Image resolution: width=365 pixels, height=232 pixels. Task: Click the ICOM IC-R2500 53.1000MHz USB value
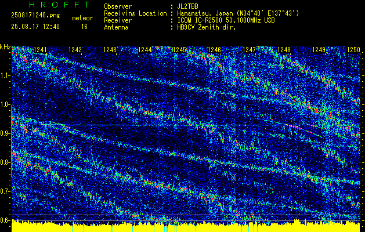pyautogui.click(x=226, y=20)
